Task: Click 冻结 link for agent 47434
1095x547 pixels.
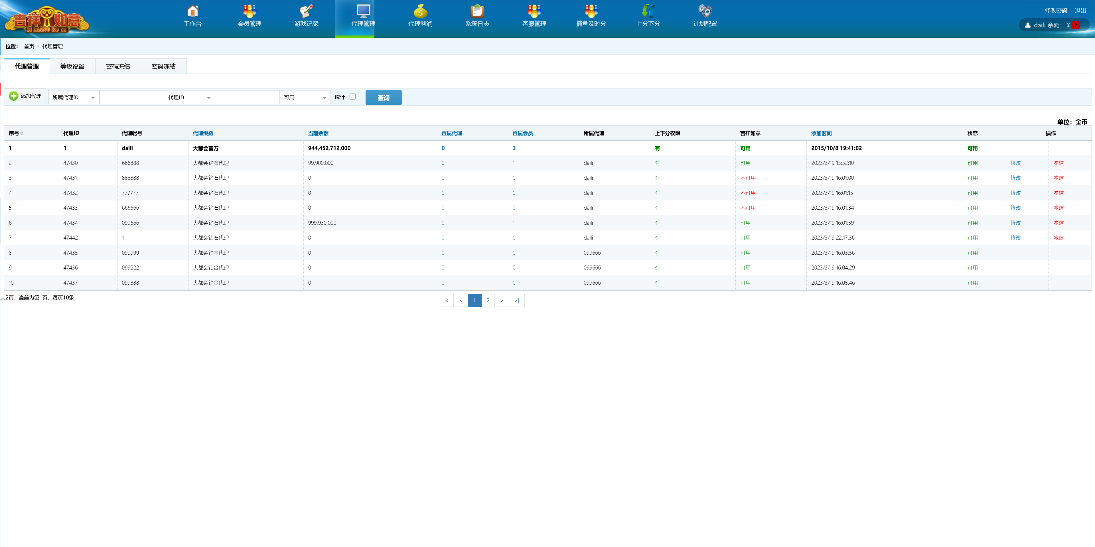Action: coord(1058,223)
